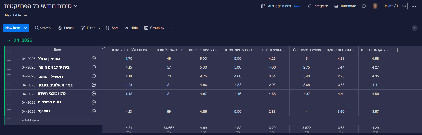Open updates for צמרות אלונים בטבע row
Screen dimensions: 422x135
pos(94,85)
